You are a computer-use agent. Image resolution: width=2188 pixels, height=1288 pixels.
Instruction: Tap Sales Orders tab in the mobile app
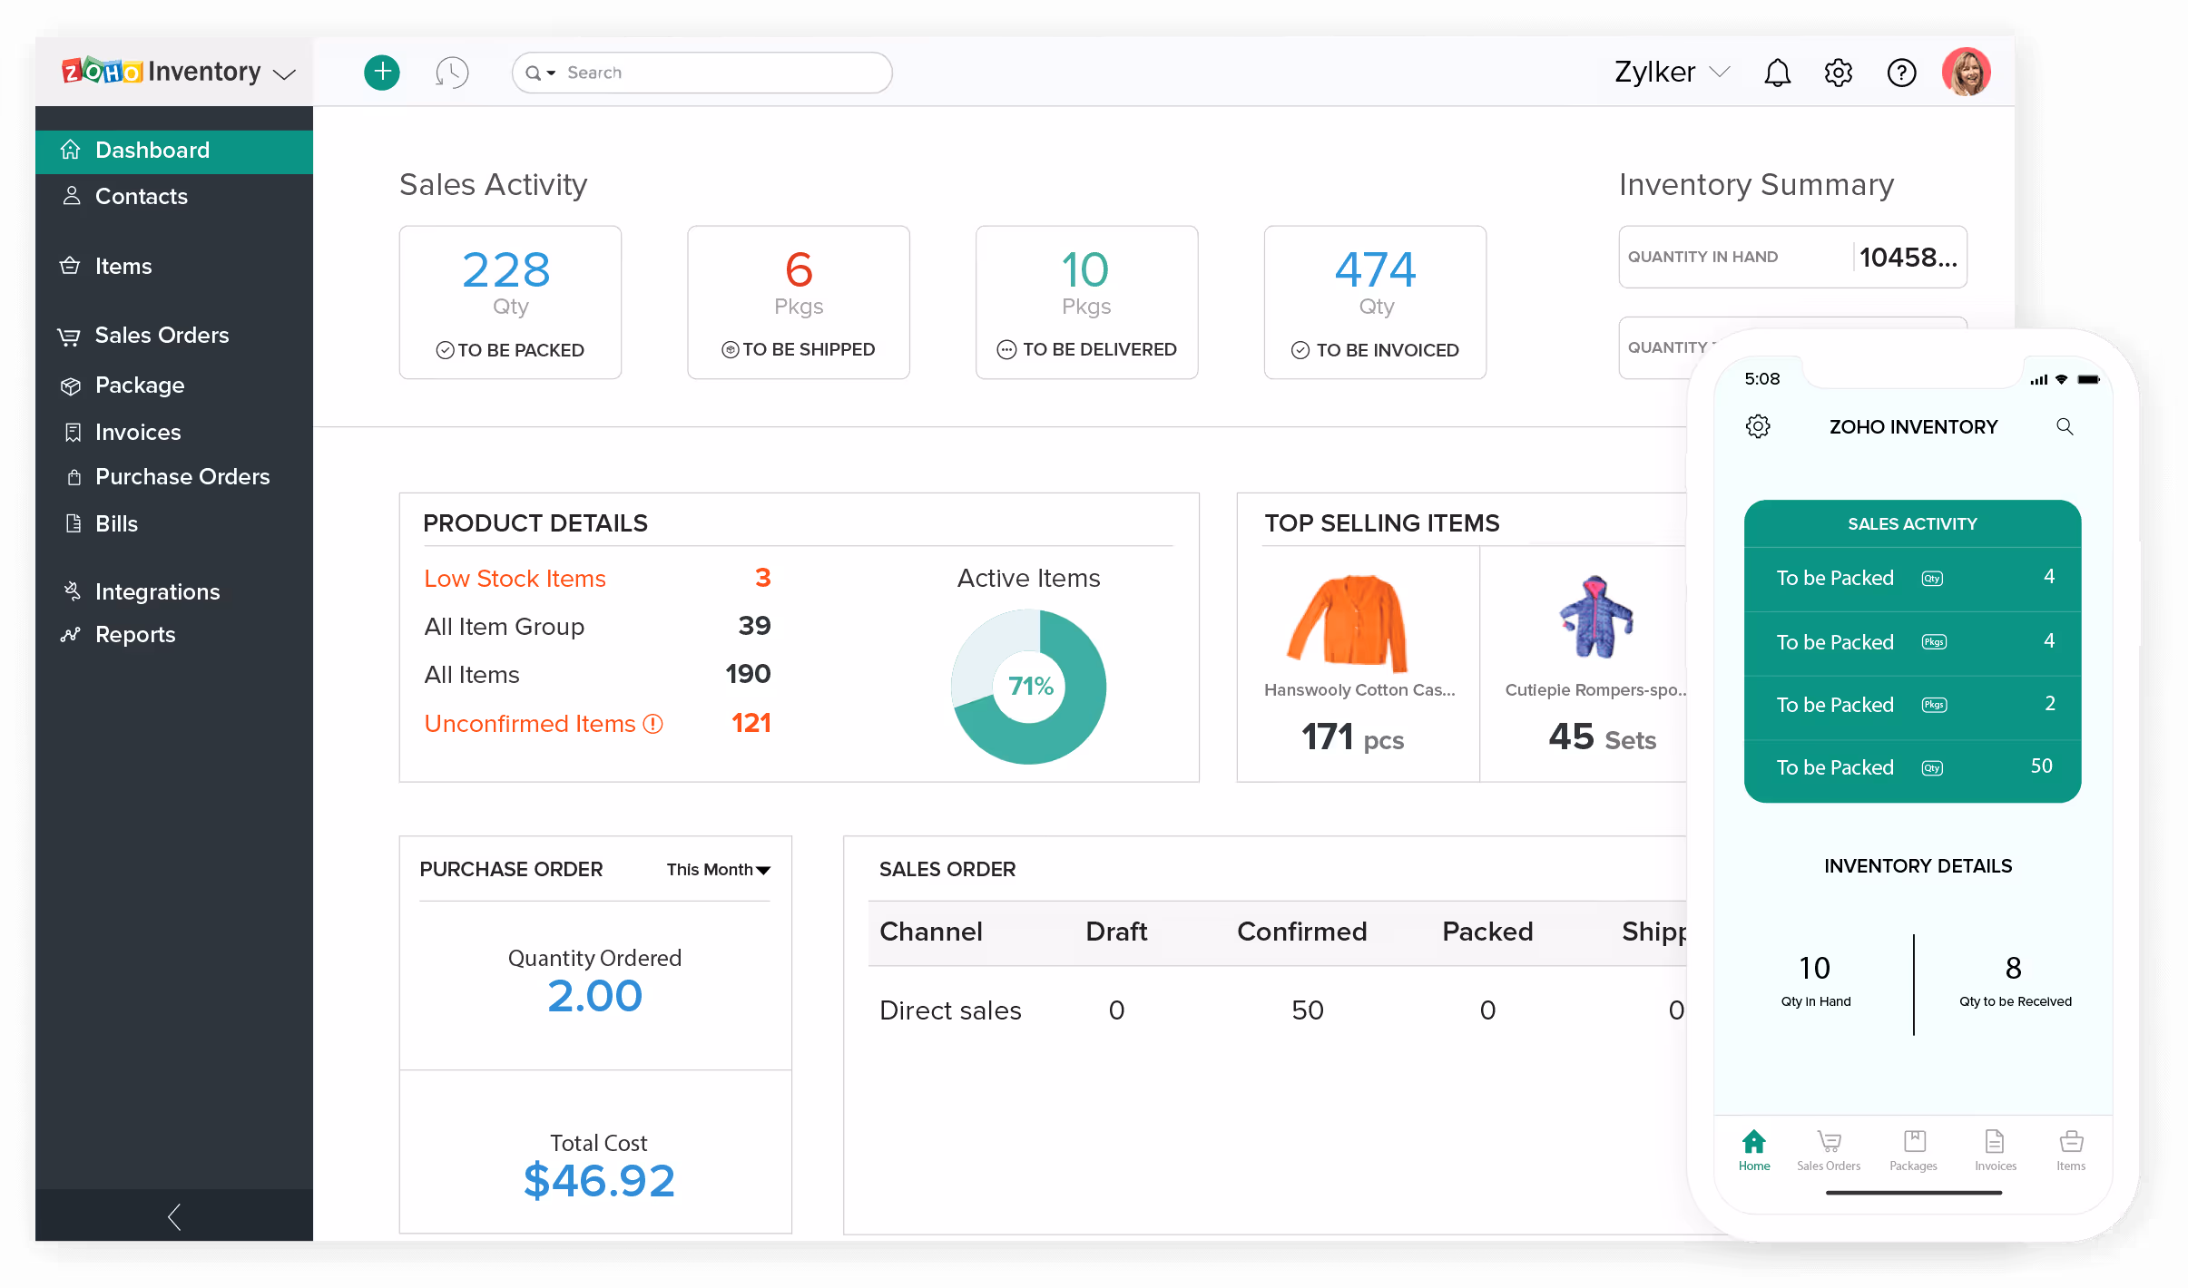click(x=1829, y=1150)
